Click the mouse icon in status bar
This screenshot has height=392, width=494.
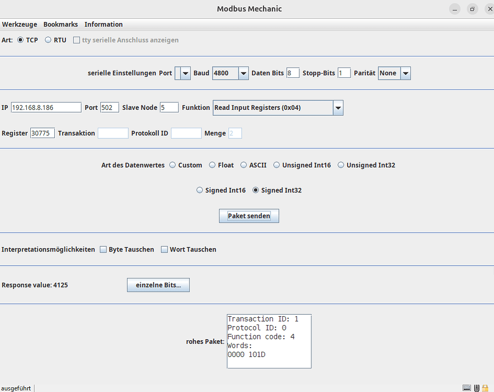coord(477,388)
